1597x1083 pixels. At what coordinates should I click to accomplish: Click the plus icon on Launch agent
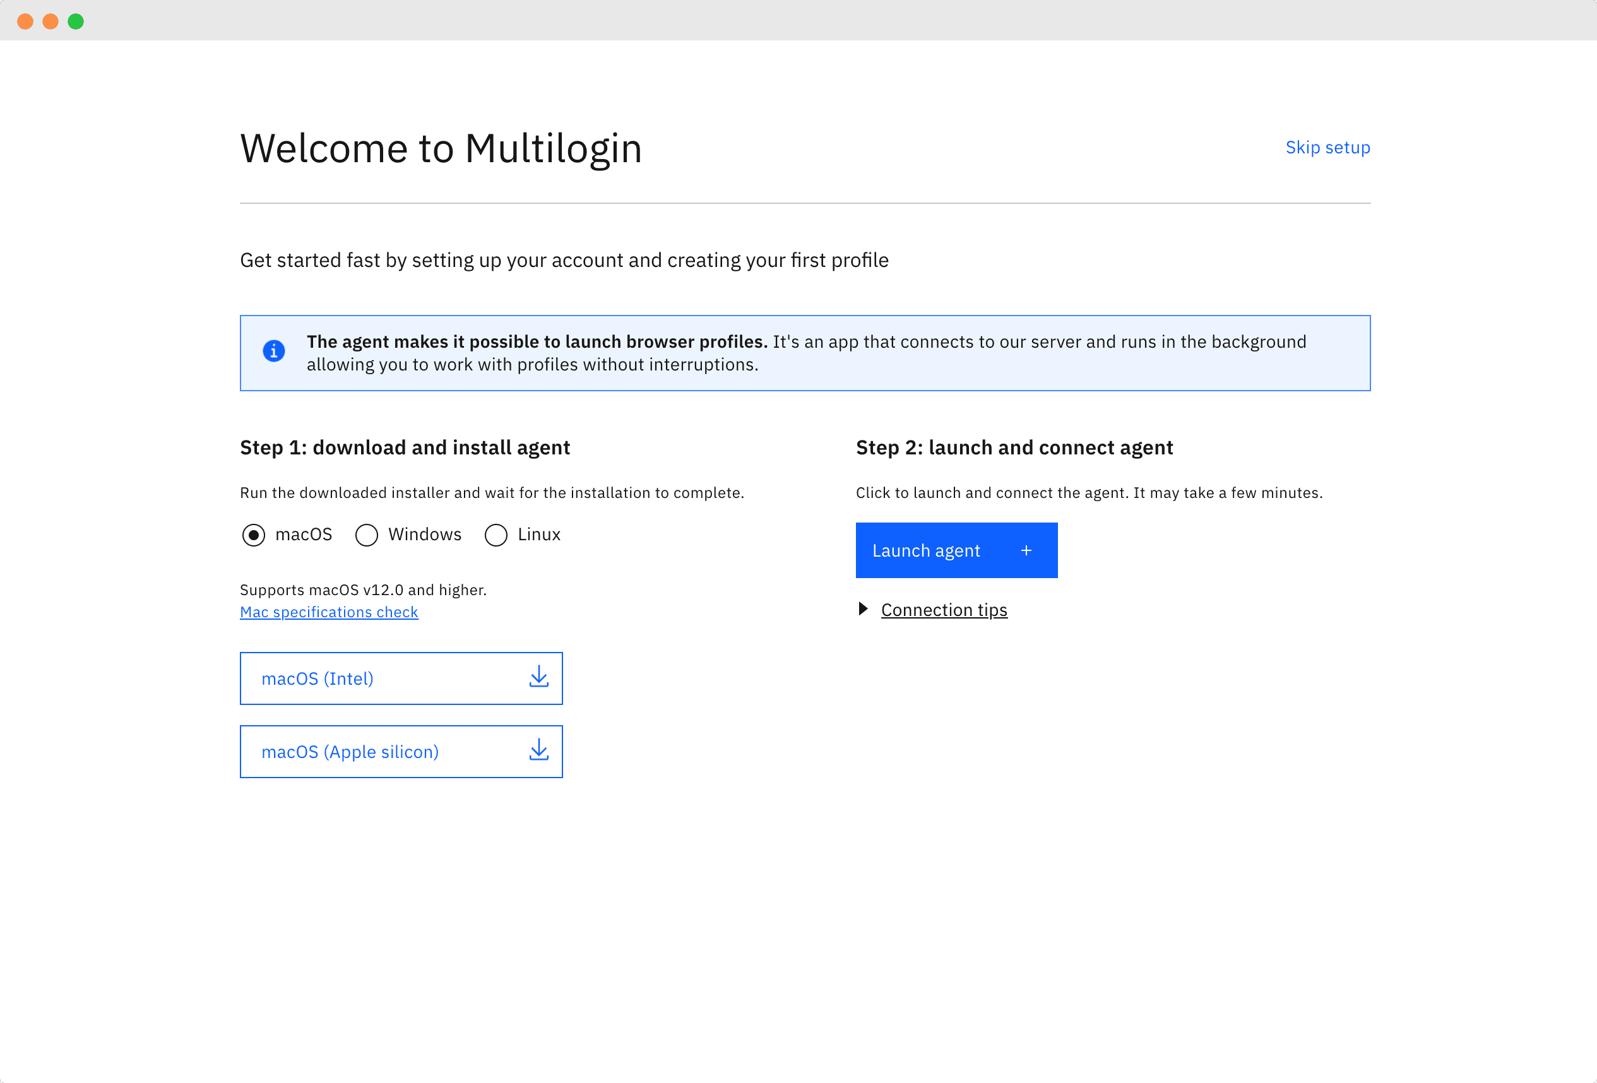(1026, 550)
